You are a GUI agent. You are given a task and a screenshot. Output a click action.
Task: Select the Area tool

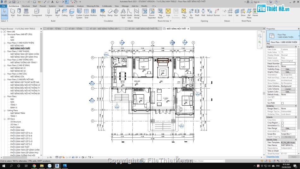pos(168,13)
